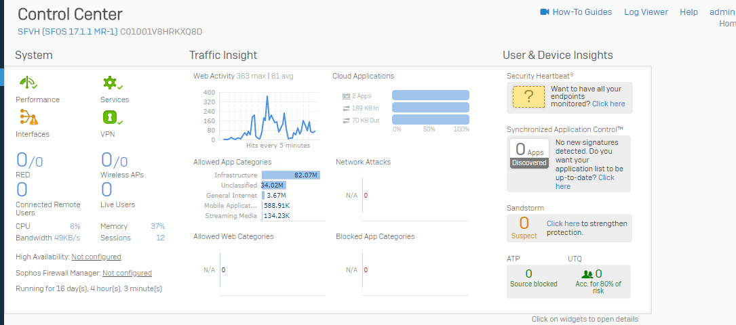This screenshot has height=325, width=736.
Task: Click the Security Heartbeat question mark icon
Action: tap(528, 97)
